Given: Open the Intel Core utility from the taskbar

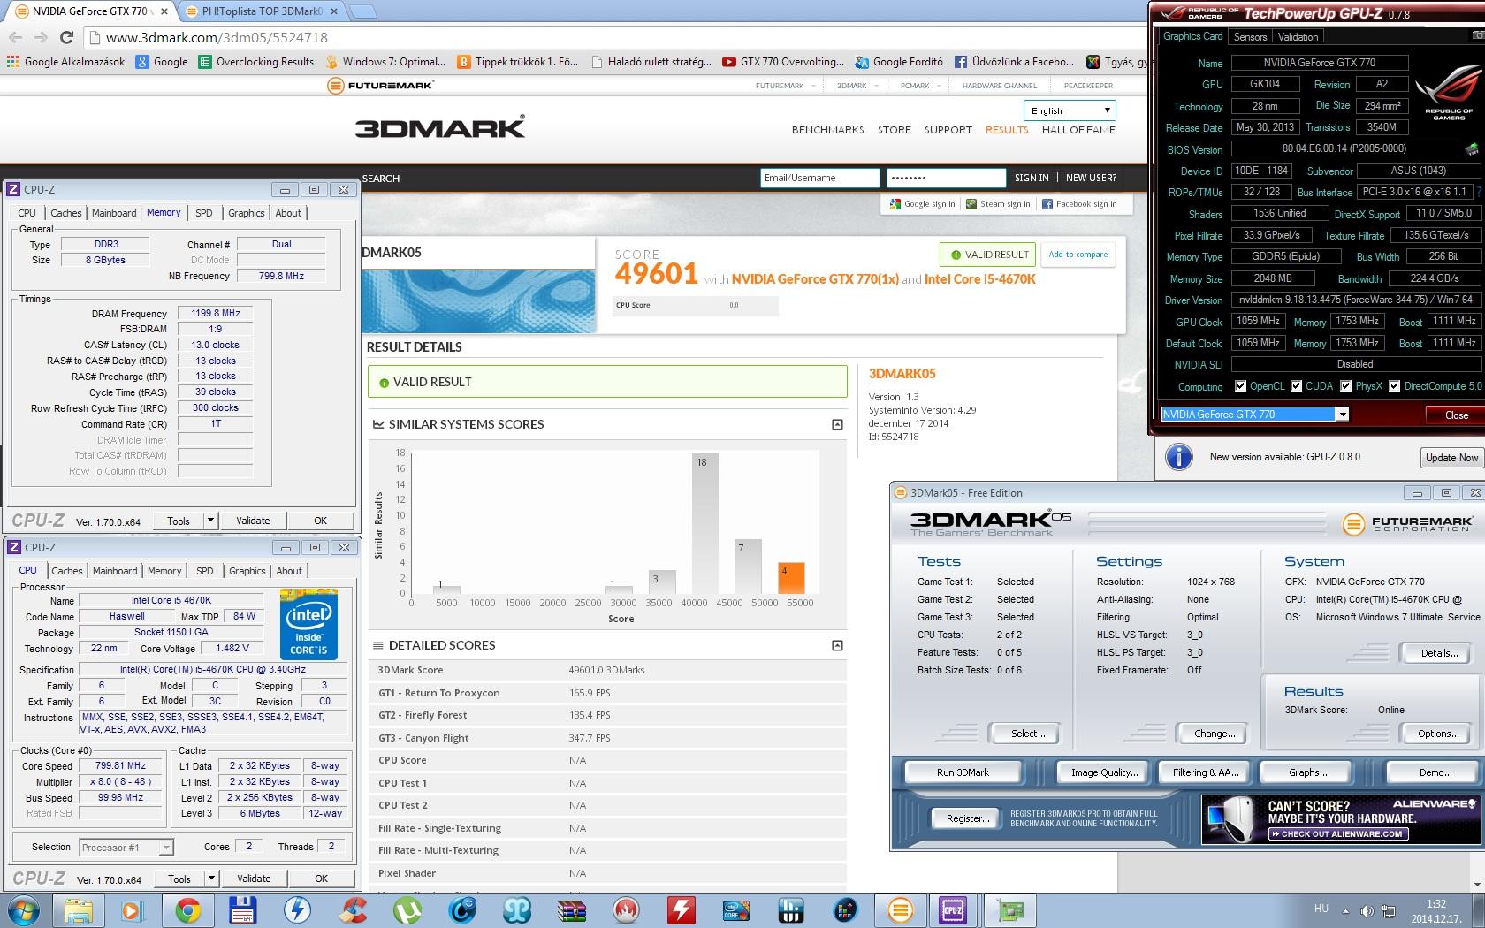Looking at the screenshot, I should 735,910.
